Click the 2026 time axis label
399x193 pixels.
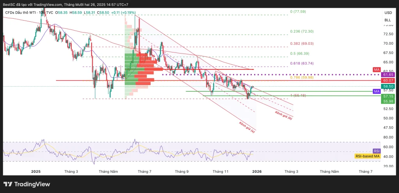[257, 171]
